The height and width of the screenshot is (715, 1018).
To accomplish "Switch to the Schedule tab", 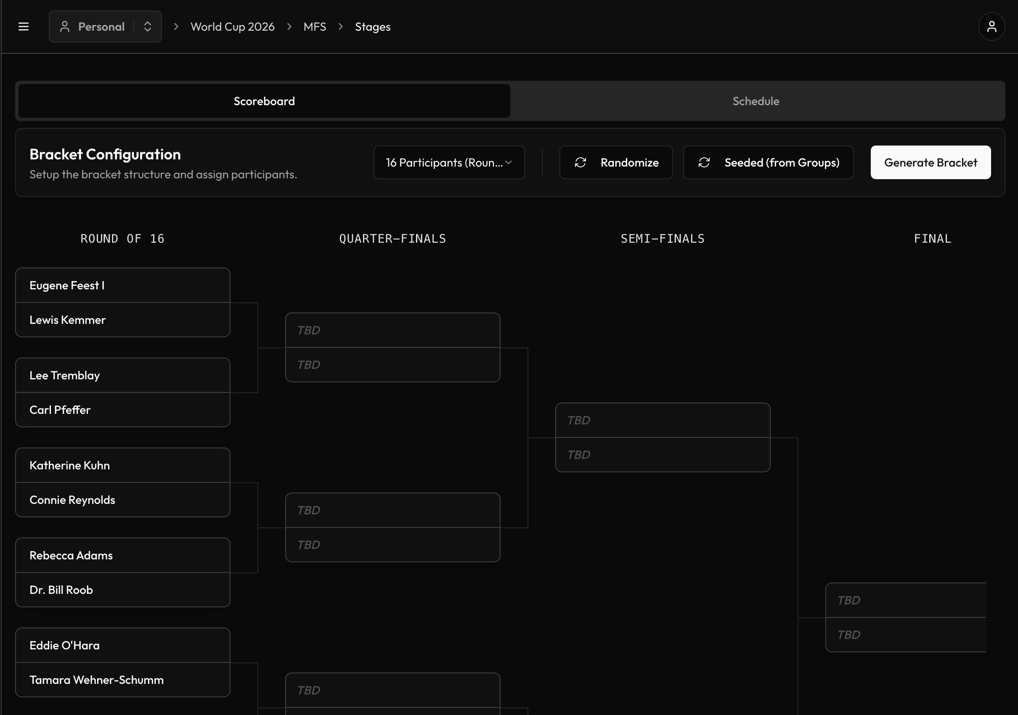I will click(x=756, y=101).
